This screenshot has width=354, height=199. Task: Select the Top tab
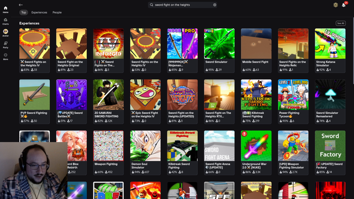pos(23,12)
